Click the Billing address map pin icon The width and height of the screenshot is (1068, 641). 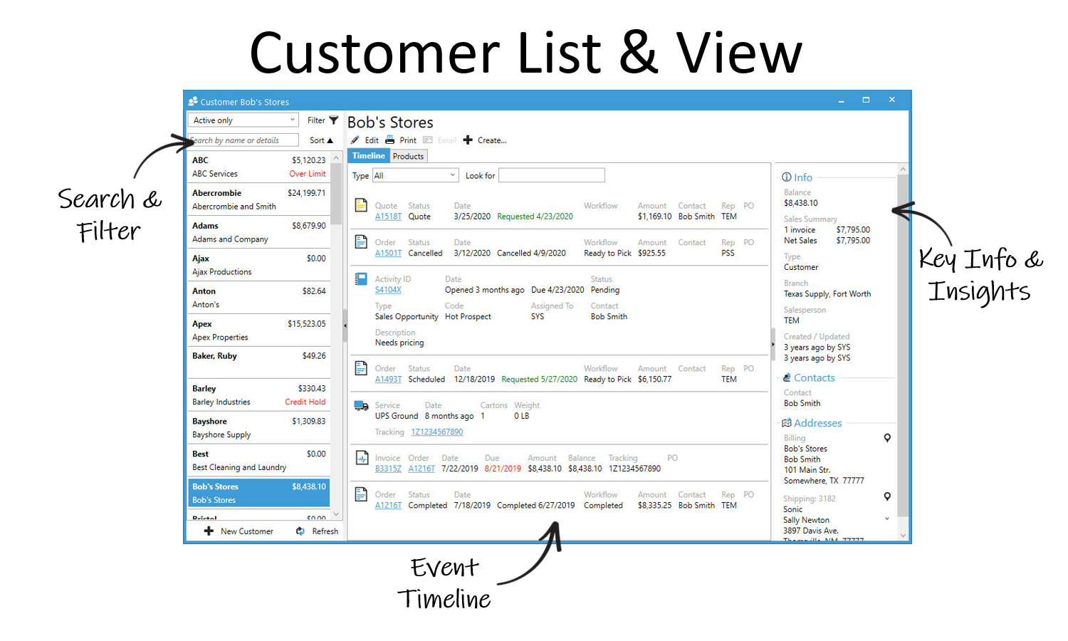[x=887, y=438]
